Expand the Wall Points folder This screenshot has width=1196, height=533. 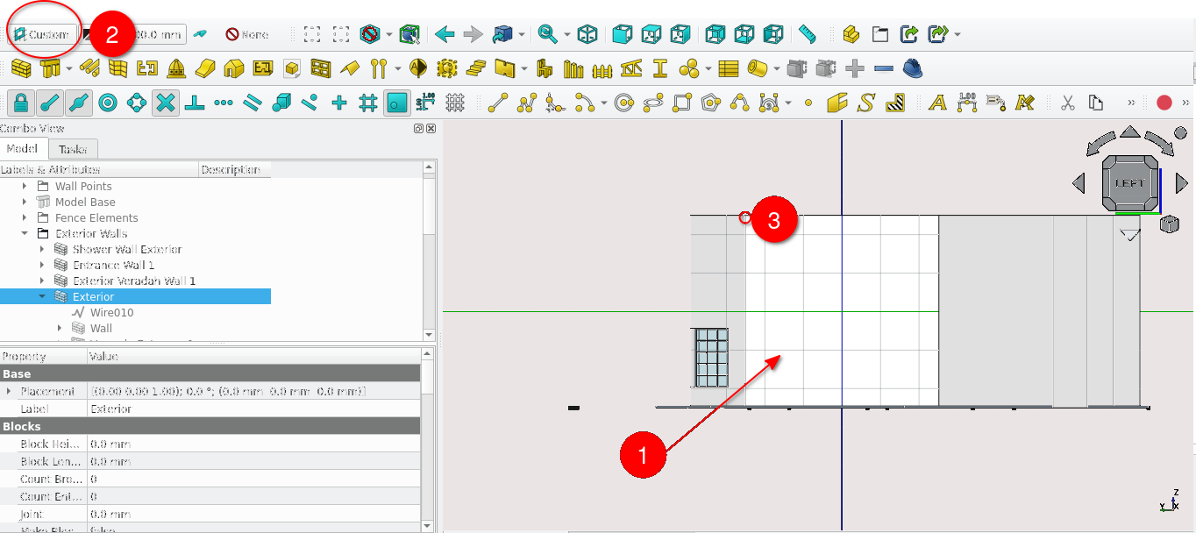(25, 187)
